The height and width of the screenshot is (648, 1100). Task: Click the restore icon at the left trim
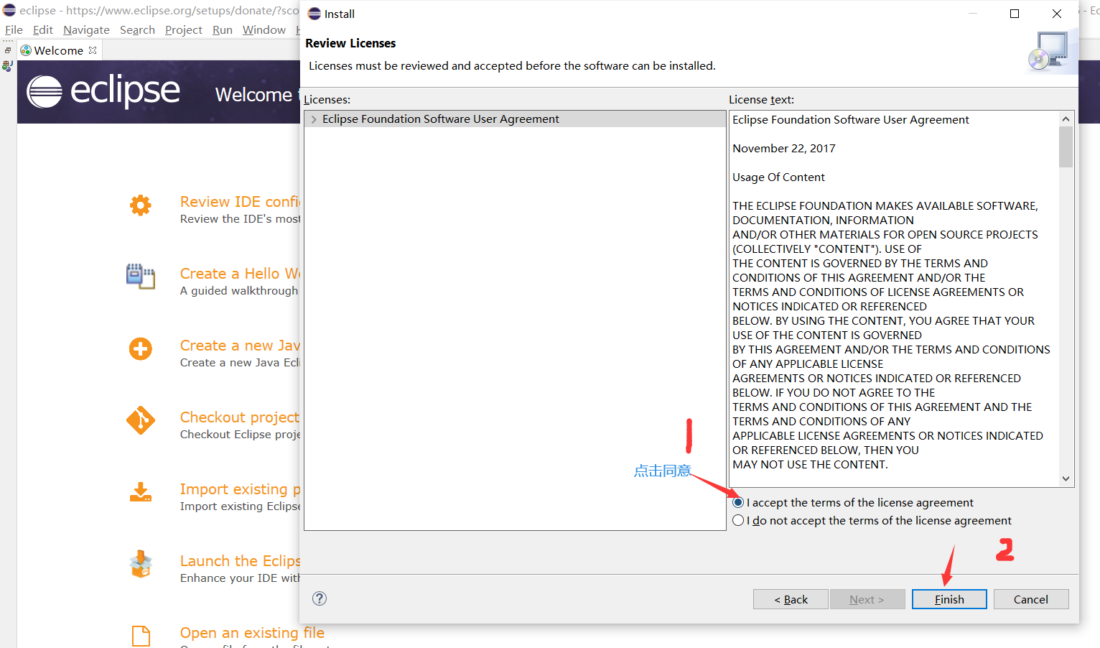8,50
